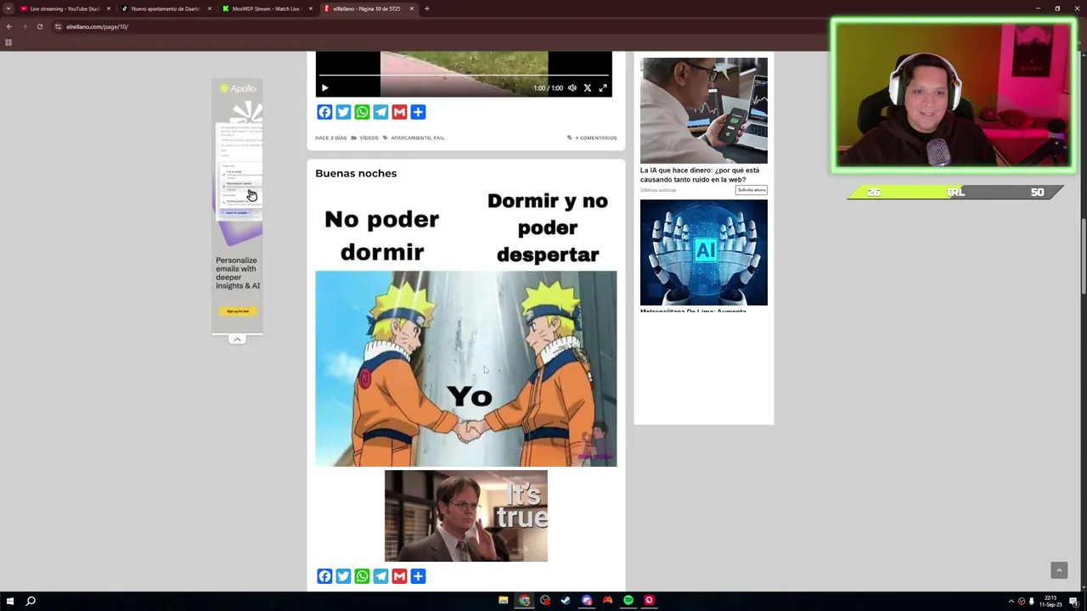Seek along the video progress bar
Image resolution: width=1087 pixels, height=611 pixels.
tap(464, 75)
